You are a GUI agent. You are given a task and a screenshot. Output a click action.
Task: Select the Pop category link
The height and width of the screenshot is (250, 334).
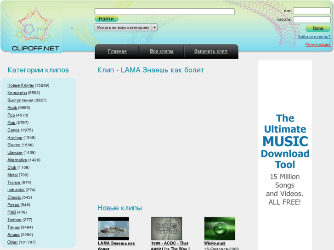(x=11, y=115)
